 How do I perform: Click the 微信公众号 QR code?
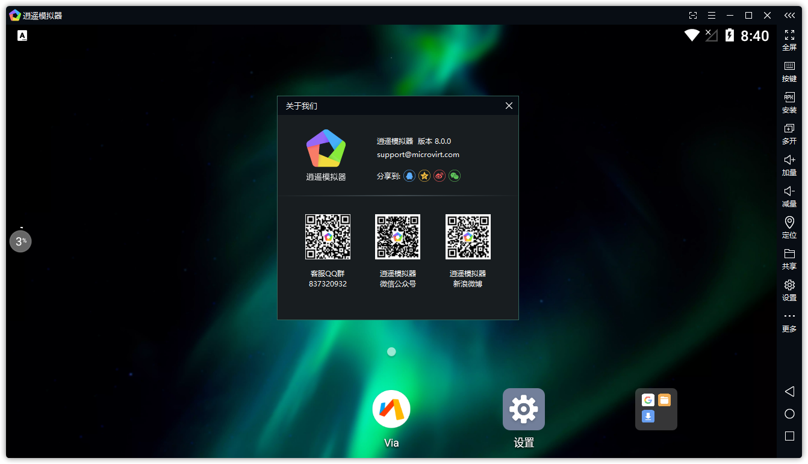397,237
